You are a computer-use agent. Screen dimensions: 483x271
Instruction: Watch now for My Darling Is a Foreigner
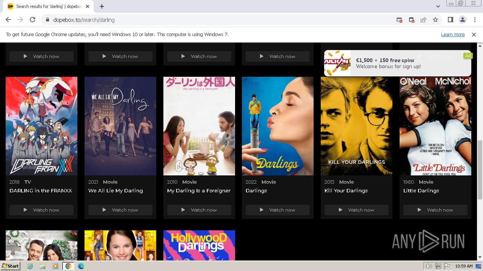point(199,210)
